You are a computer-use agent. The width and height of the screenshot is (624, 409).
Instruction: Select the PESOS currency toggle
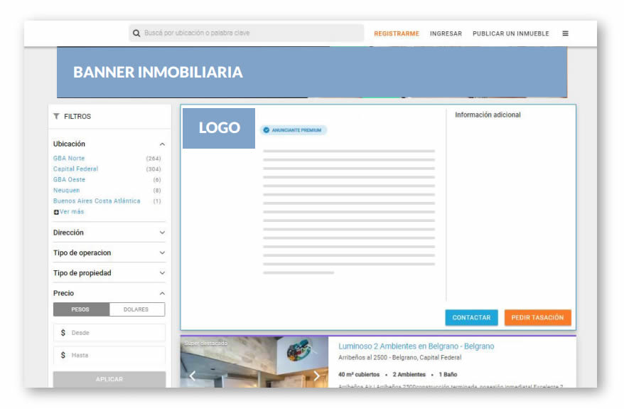click(81, 309)
